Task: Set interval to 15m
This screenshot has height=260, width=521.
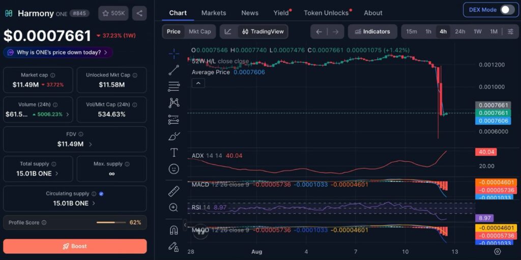Action: point(411,32)
